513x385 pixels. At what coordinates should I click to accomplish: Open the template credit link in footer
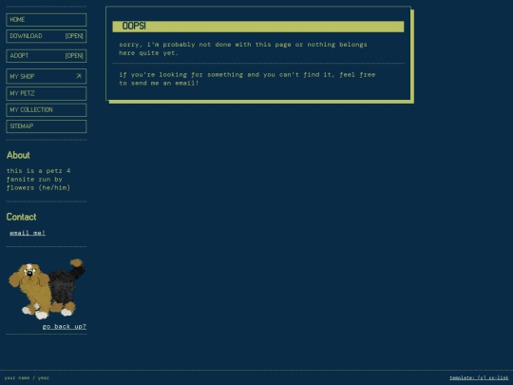click(479, 377)
